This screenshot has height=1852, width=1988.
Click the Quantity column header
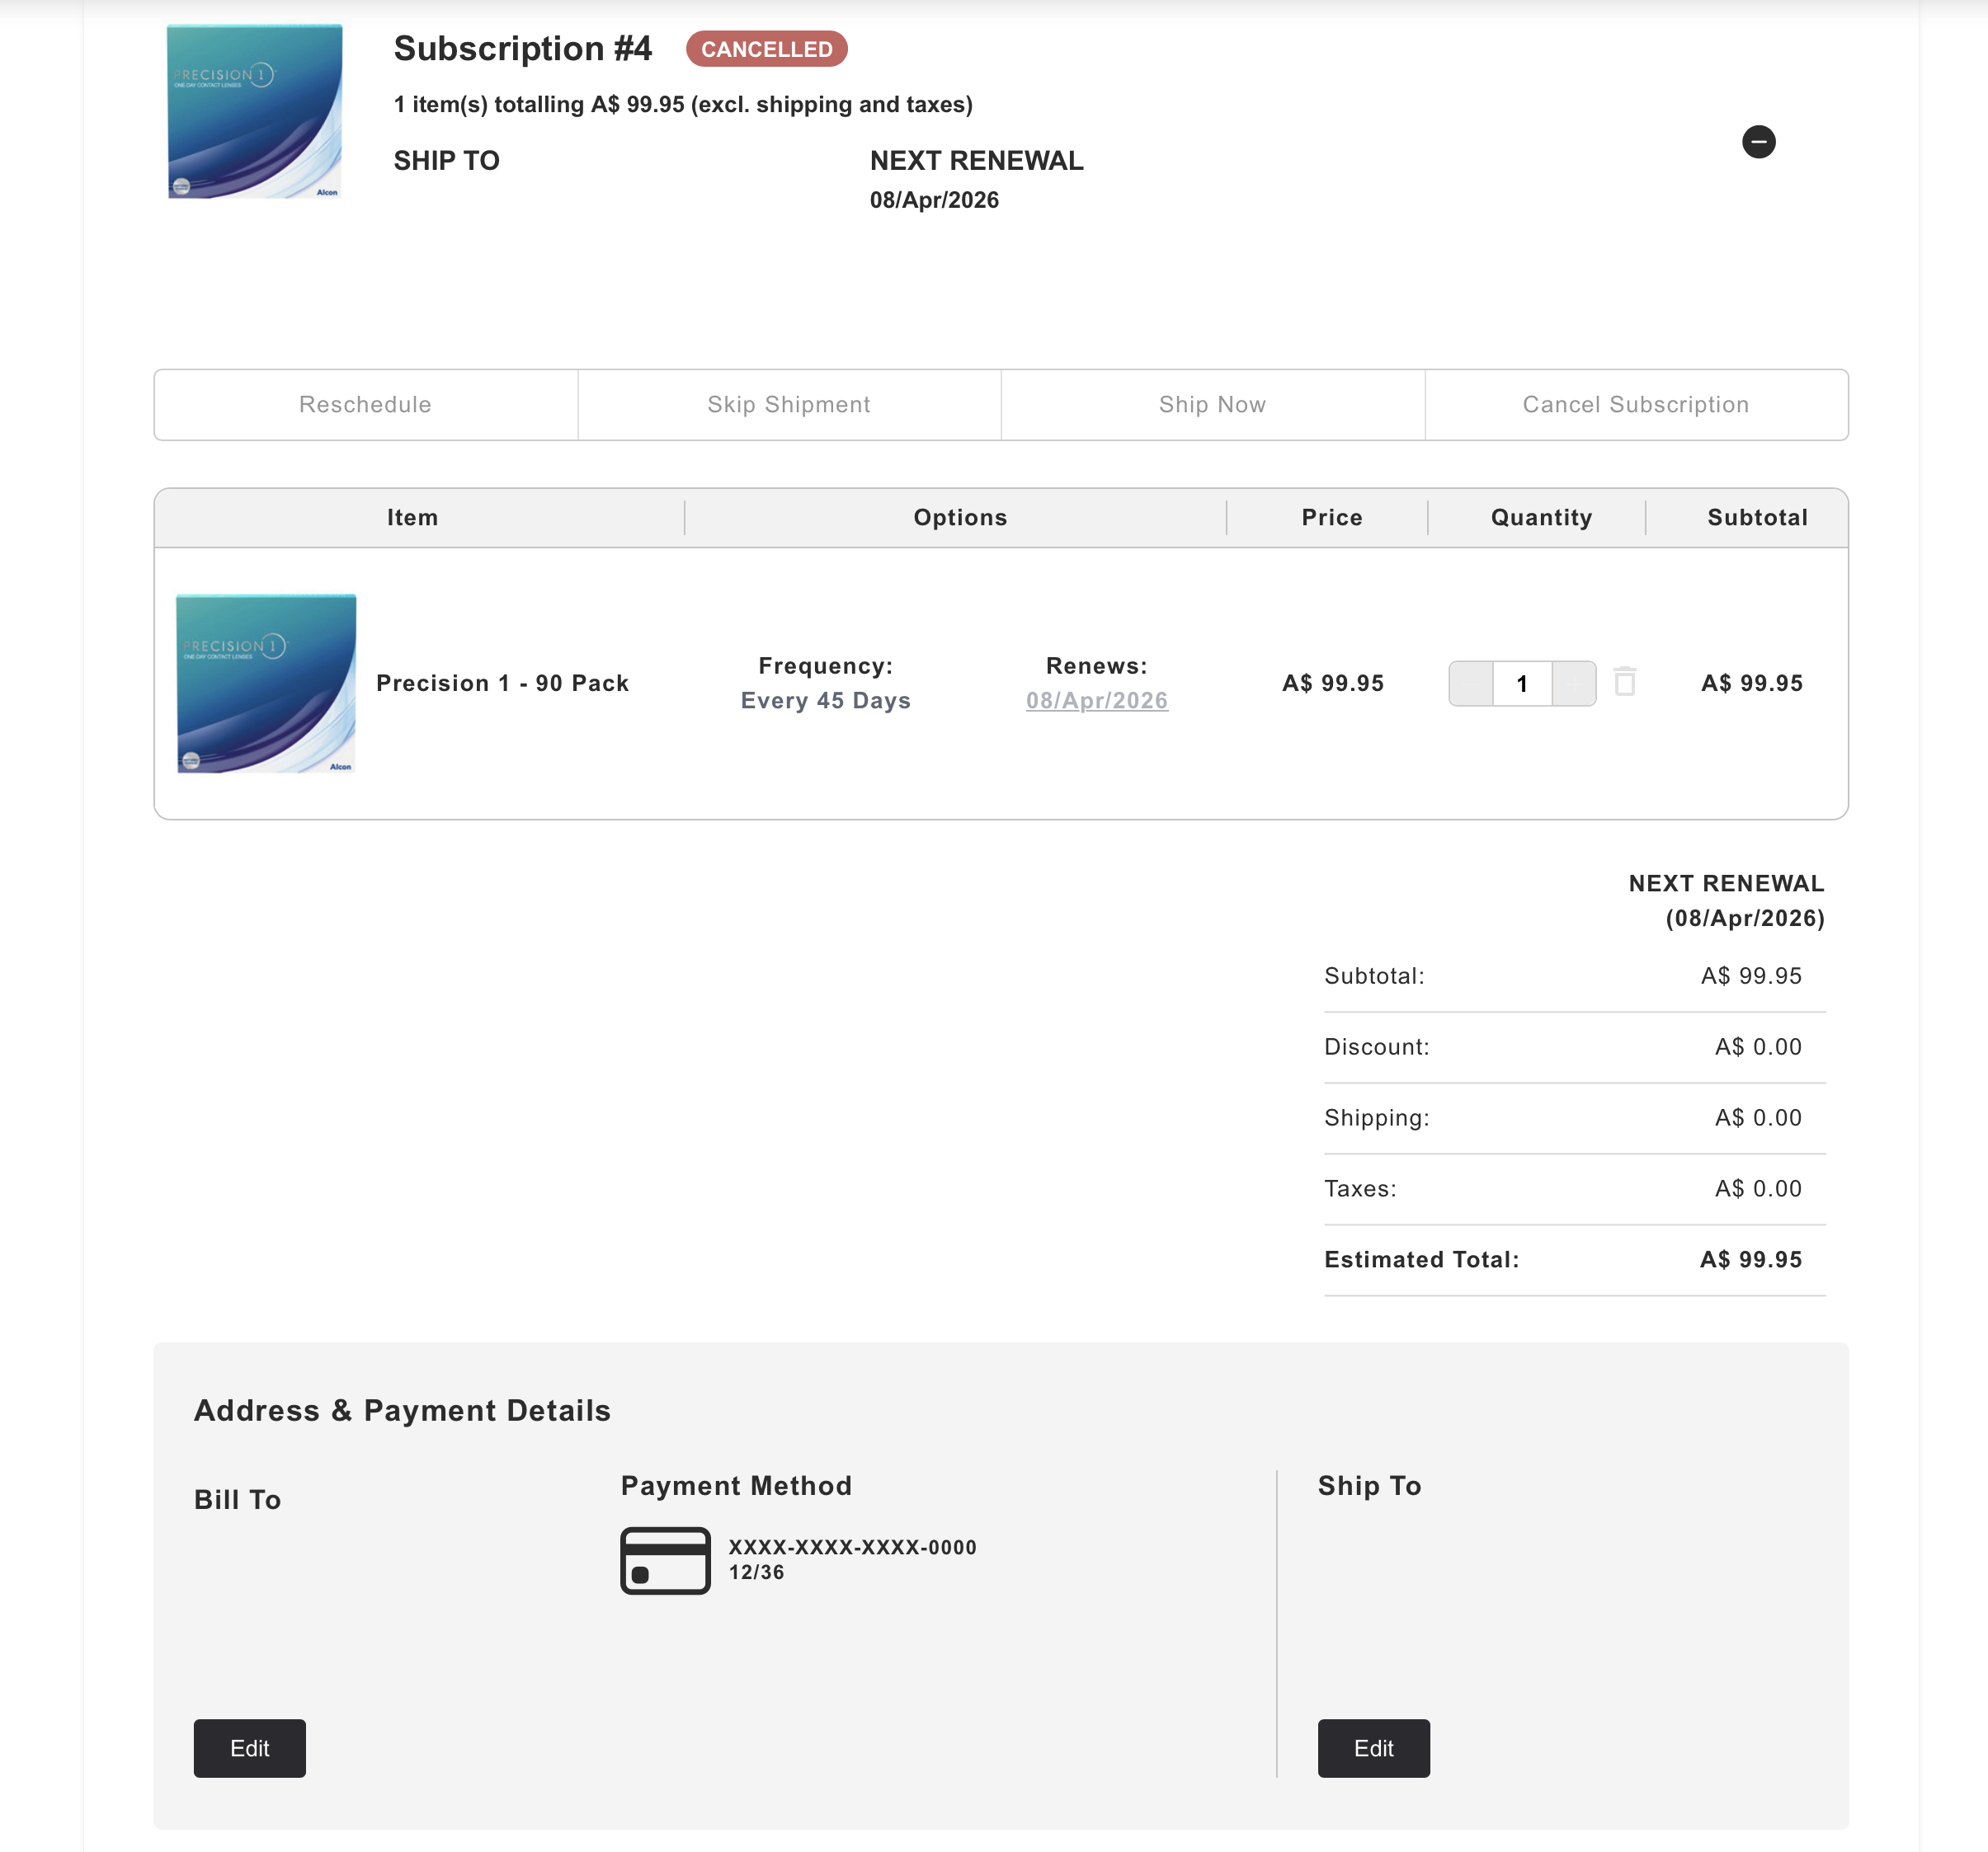click(1540, 518)
